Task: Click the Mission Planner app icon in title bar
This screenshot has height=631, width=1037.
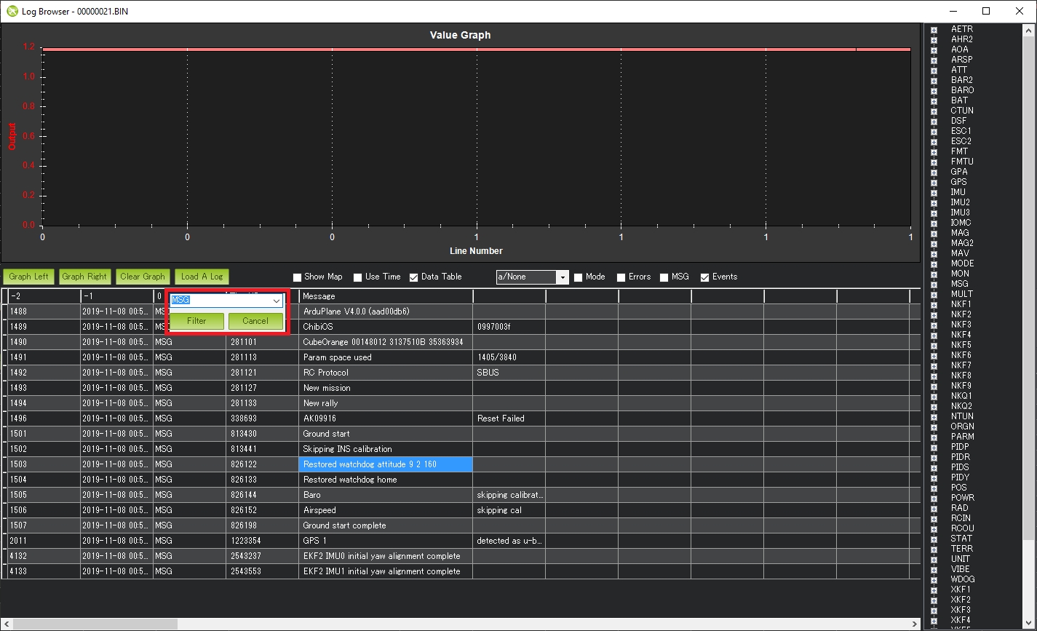Action: 12,12
